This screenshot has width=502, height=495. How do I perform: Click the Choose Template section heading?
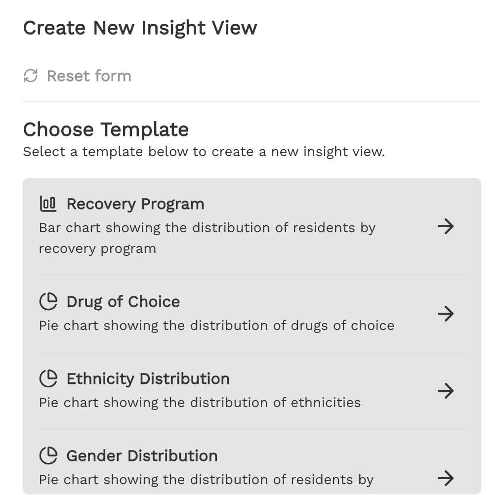(106, 129)
